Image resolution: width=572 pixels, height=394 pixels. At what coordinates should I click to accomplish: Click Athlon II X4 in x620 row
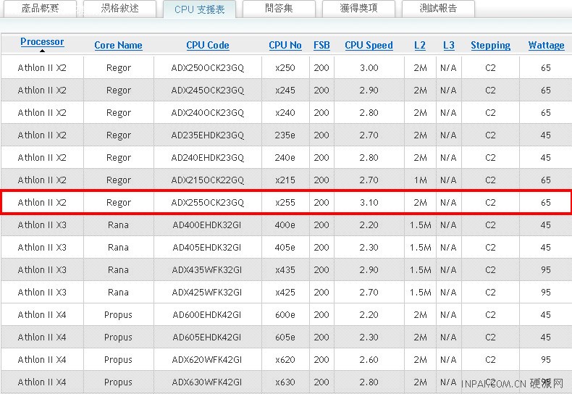pyautogui.click(x=42, y=360)
